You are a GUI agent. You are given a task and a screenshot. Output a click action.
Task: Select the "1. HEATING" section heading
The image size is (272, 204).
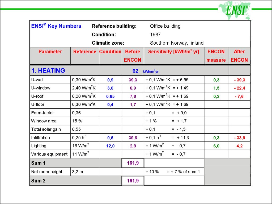pos(48,71)
